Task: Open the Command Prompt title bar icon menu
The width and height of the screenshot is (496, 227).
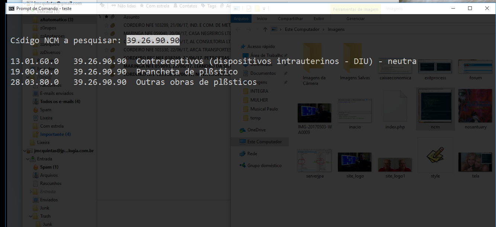Action: tap(12, 8)
